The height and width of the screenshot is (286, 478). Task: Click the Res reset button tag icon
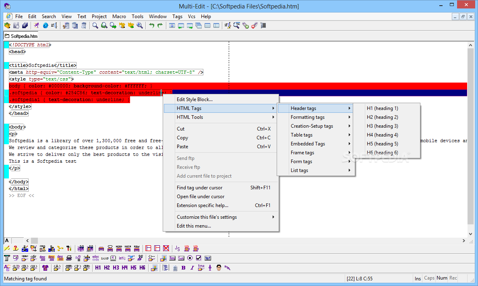[x=172, y=258]
